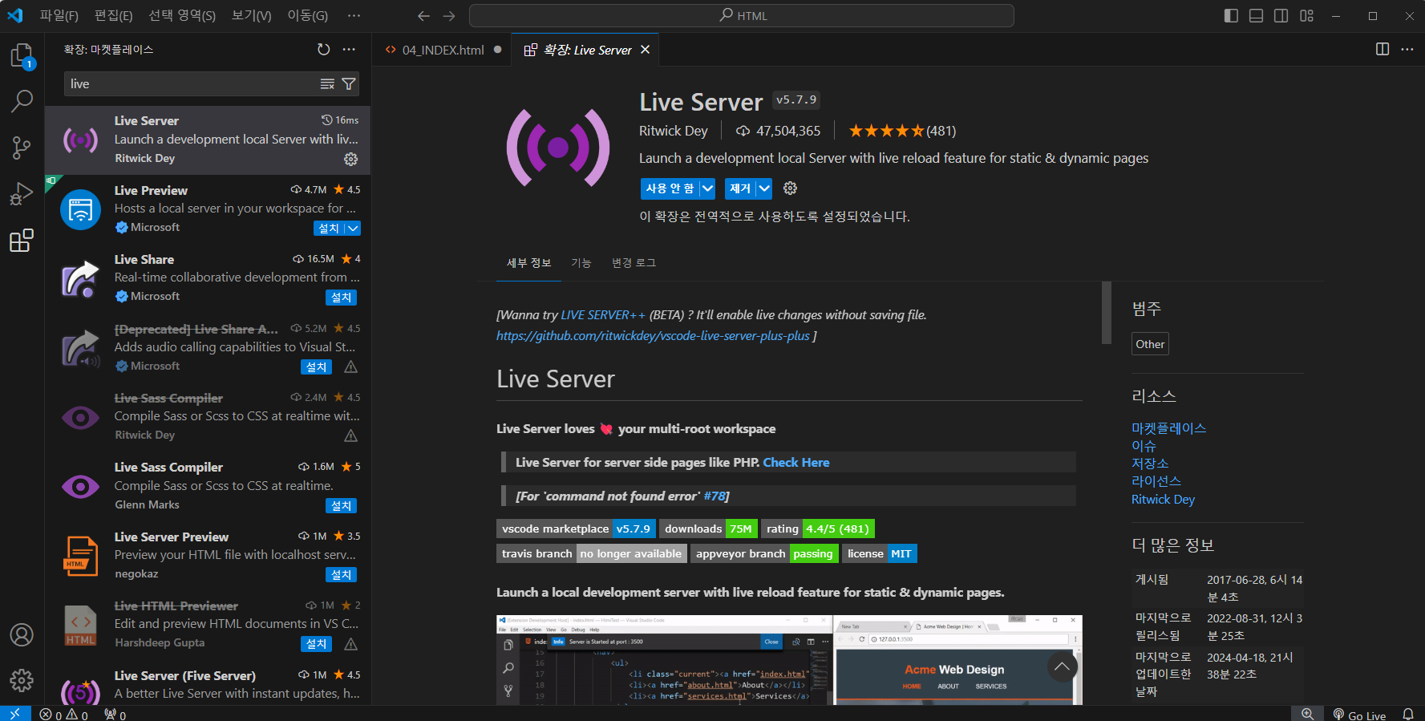This screenshot has height=721, width=1425.
Task: Toggle the primary side bar layout
Action: 1231,16
